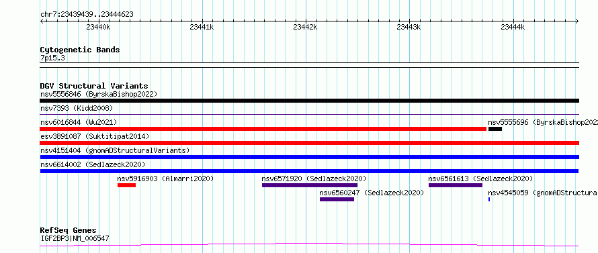598x253 pixels.
Task: Select the thin purple nsv7393 variant line
Action: [309, 114]
